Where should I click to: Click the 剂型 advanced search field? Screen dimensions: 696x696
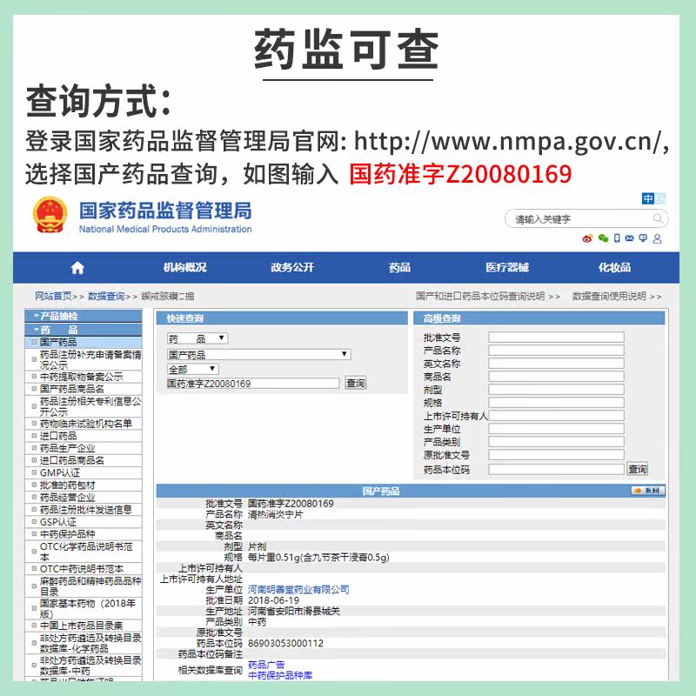[x=556, y=390]
